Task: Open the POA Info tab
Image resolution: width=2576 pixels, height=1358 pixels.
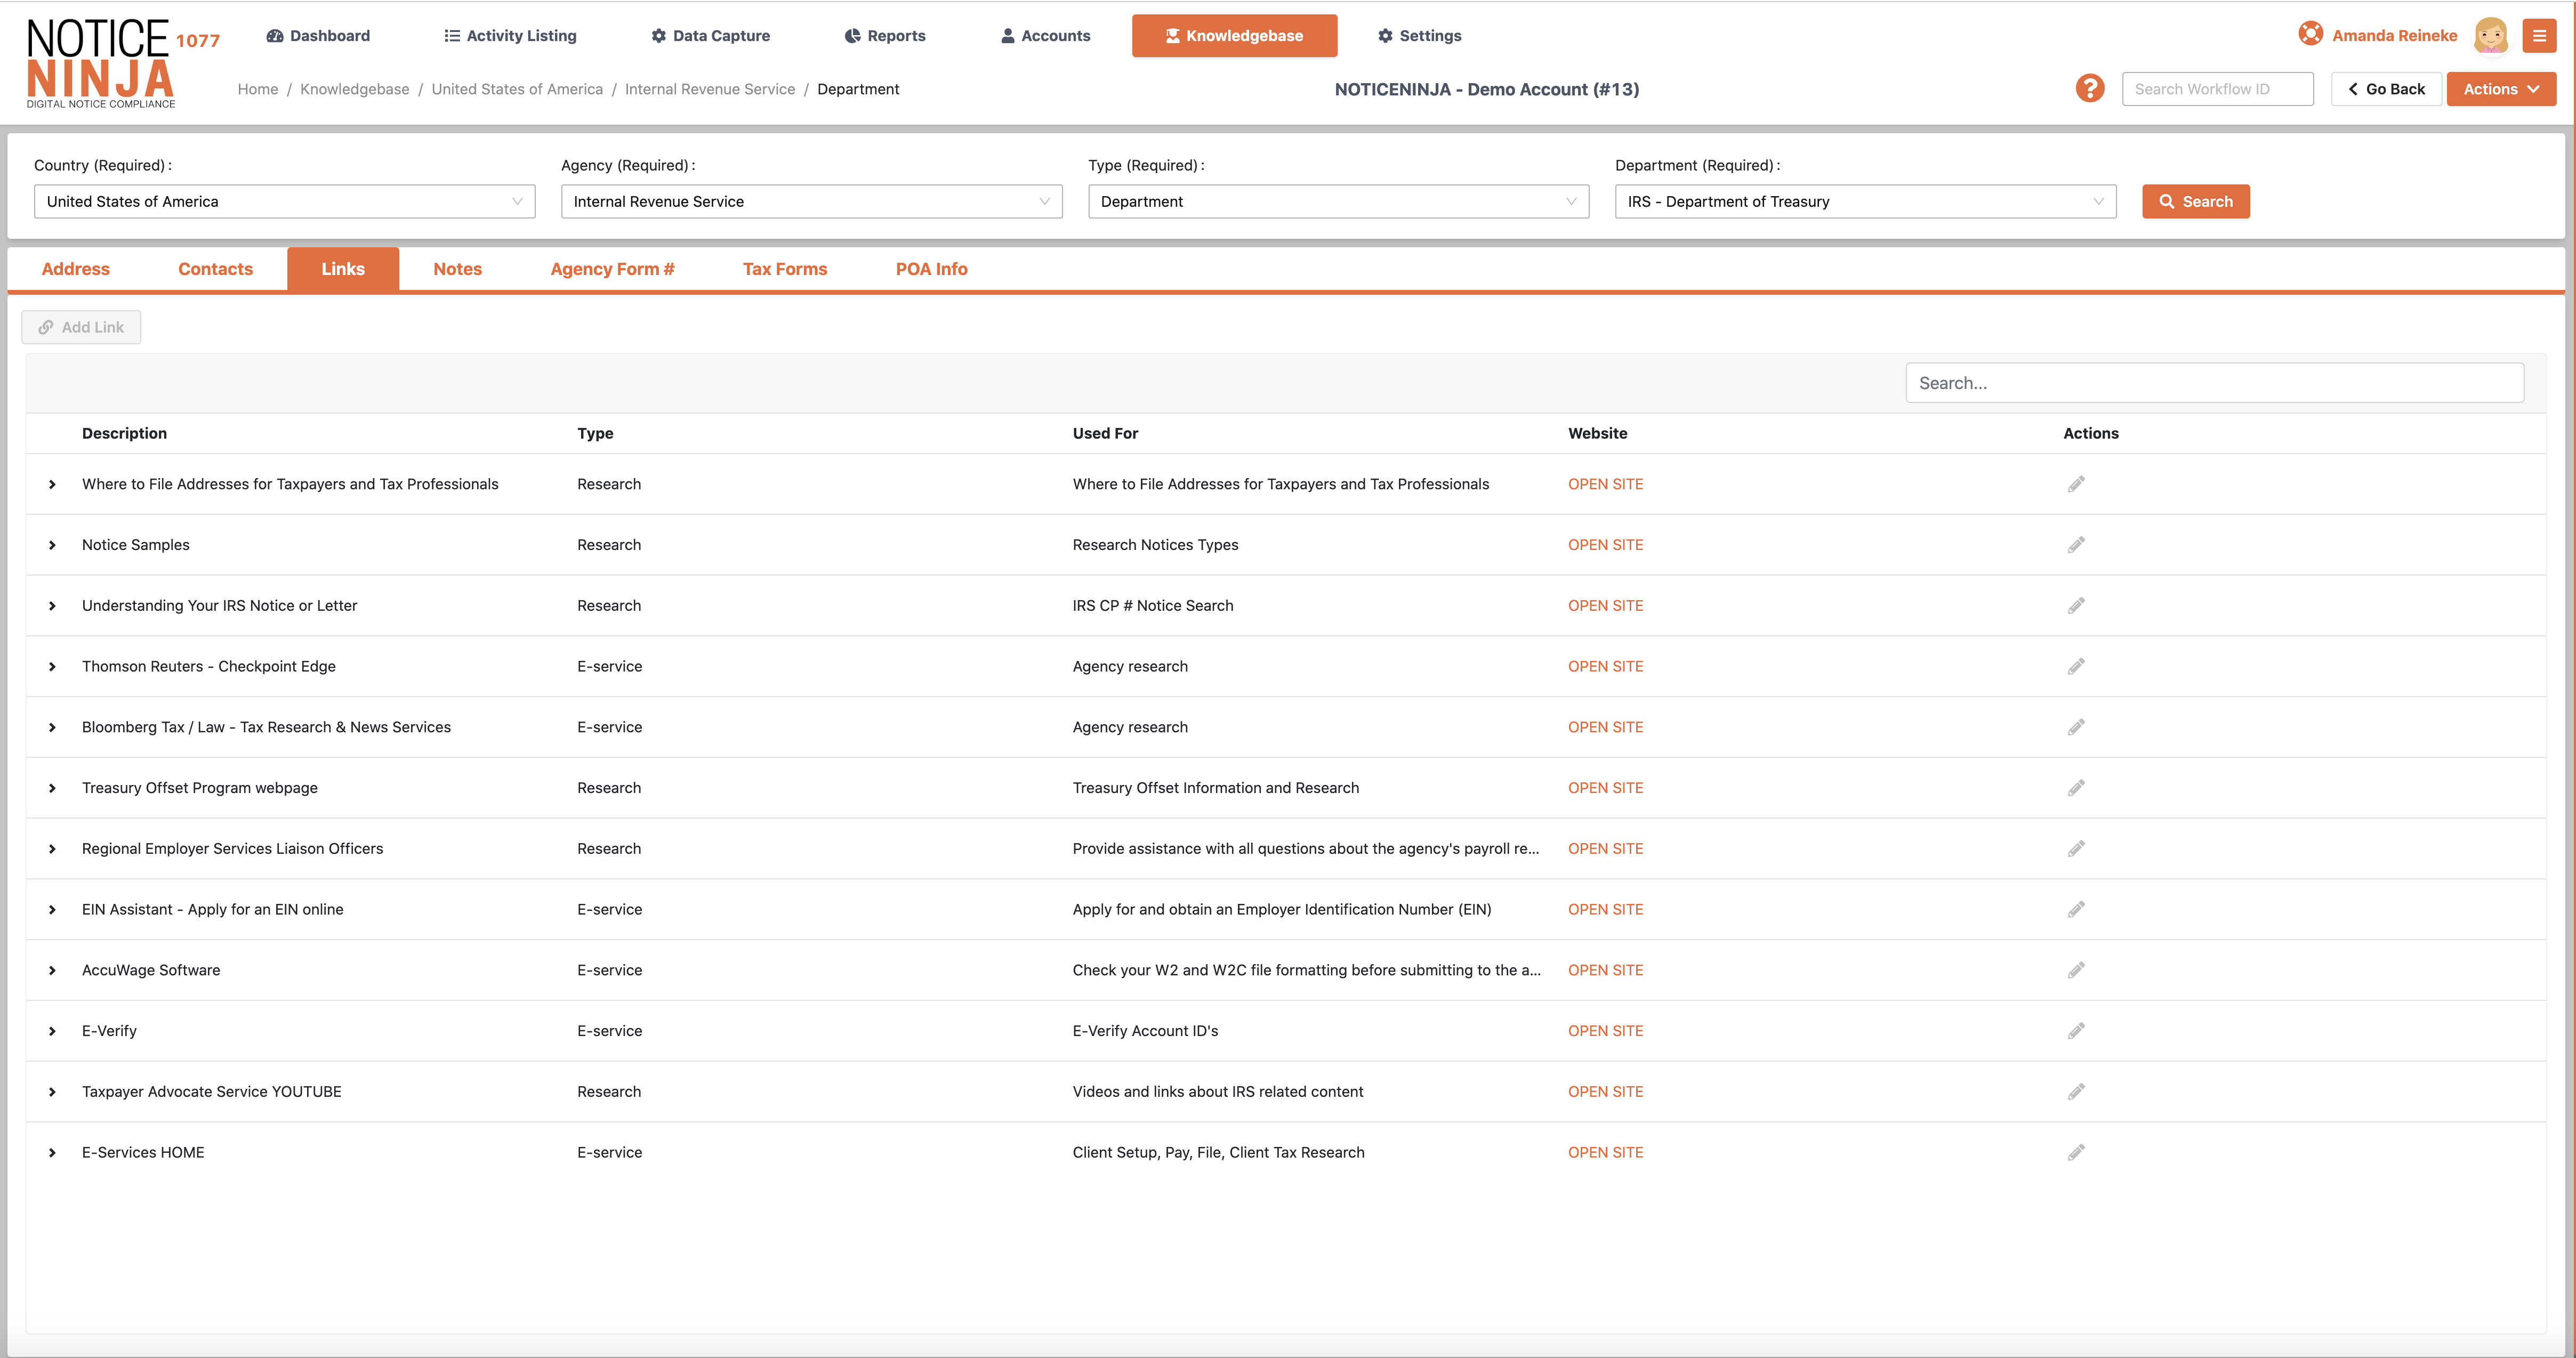Action: click(x=931, y=269)
